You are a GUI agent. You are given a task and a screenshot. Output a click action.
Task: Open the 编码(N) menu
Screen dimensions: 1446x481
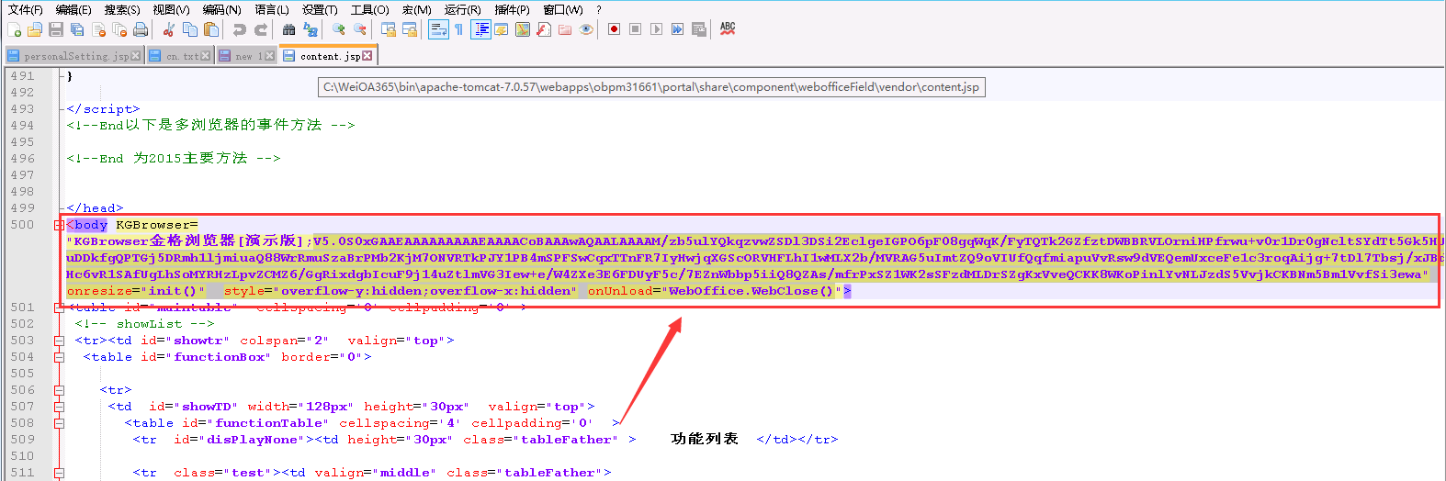pyautogui.click(x=221, y=9)
